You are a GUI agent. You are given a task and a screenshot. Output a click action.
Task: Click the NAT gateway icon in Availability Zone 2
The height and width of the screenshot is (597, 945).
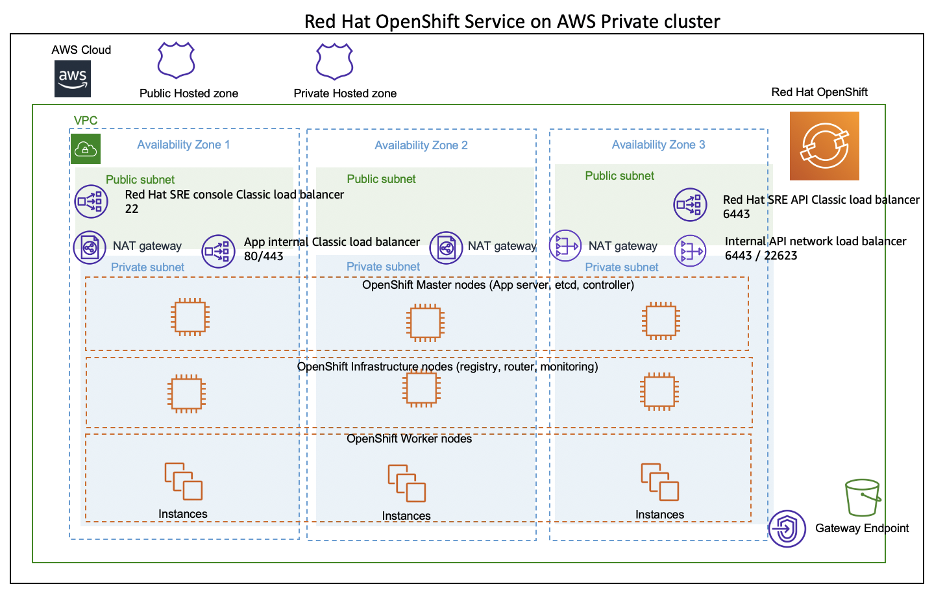pos(446,248)
